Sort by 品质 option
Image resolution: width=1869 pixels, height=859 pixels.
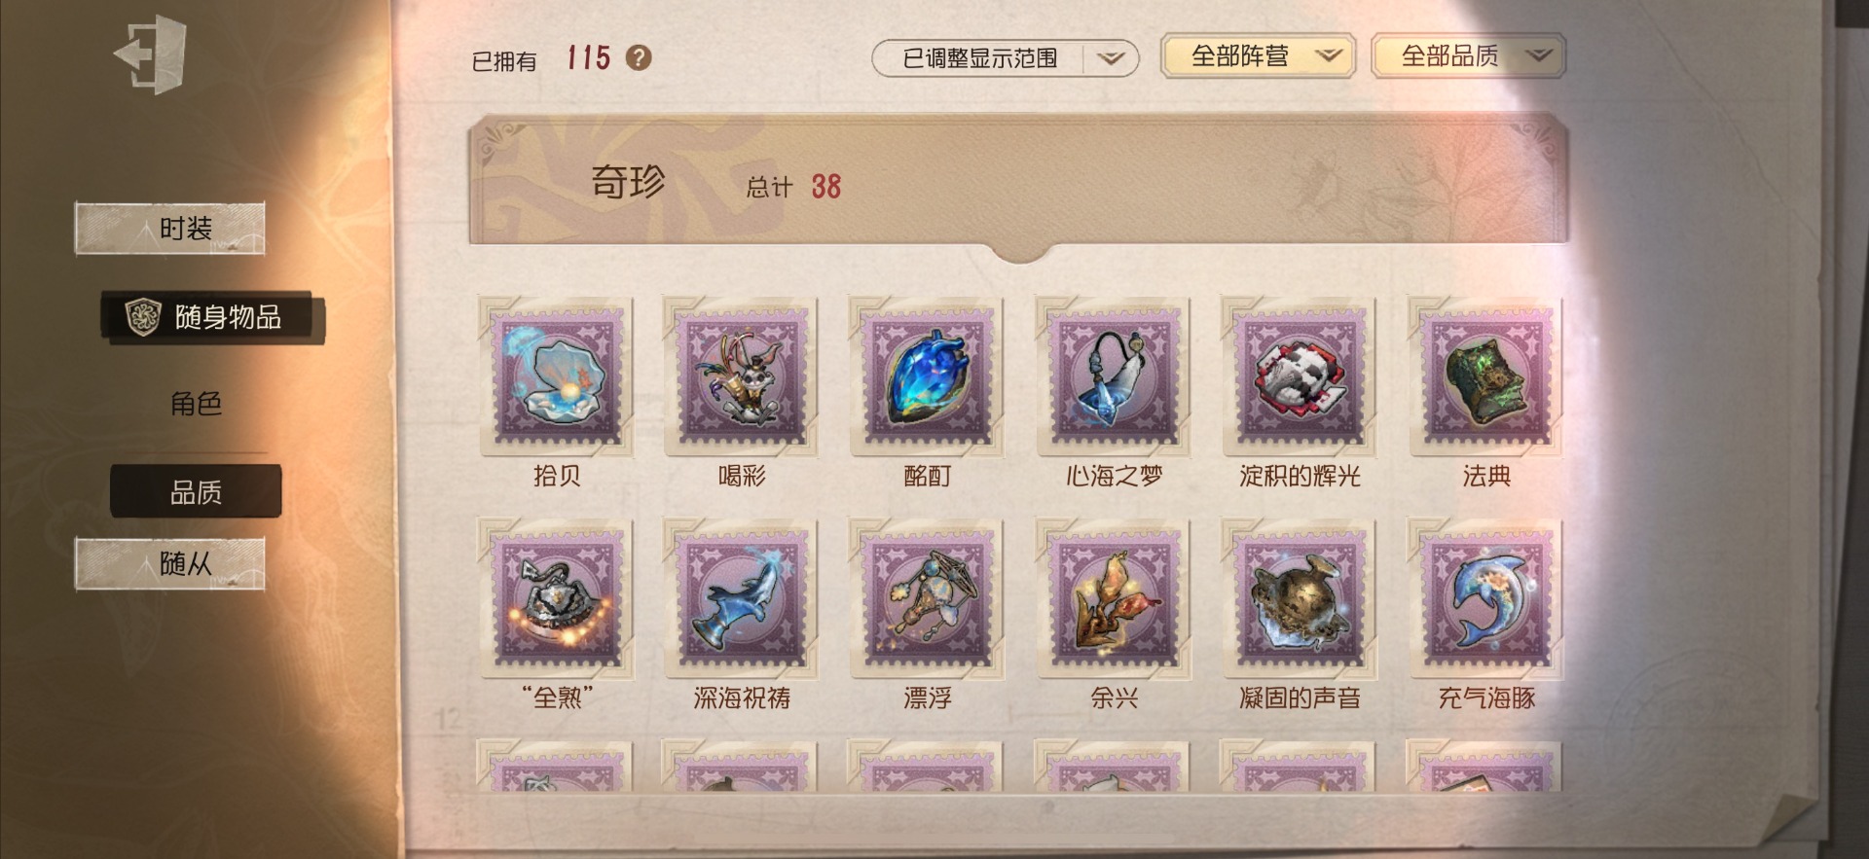tap(196, 491)
